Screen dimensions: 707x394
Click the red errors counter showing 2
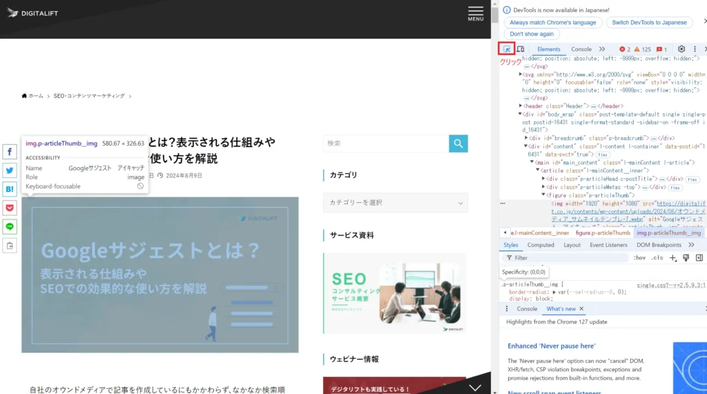(x=625, y=49)
